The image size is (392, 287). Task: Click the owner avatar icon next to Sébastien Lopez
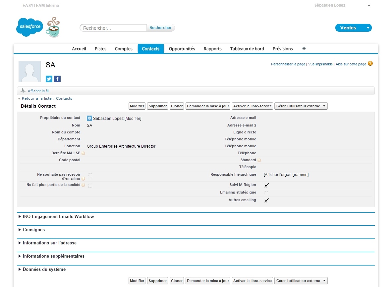coord(89,118)
